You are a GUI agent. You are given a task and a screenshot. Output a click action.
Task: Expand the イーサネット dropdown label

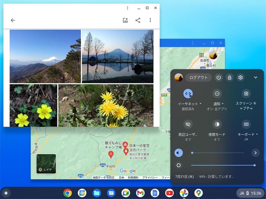(189, 104)
